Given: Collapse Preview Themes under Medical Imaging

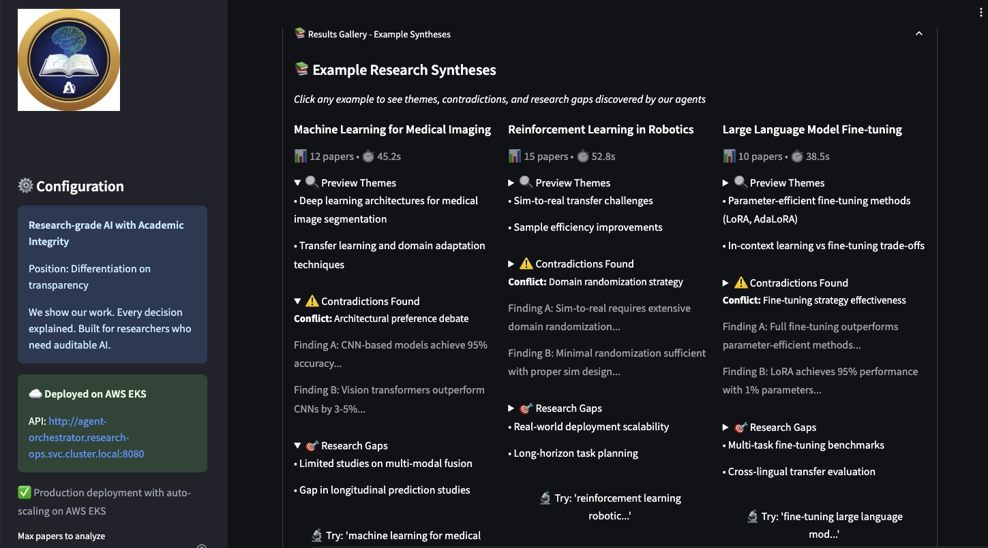Looking at the screenshot, I should [298, 183].
